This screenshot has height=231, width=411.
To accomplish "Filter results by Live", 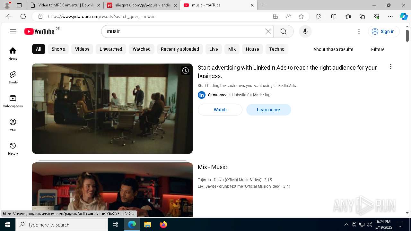I will pyautogui.click(x=214, y=49).
